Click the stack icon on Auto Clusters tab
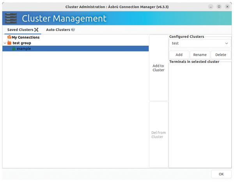 73,30
